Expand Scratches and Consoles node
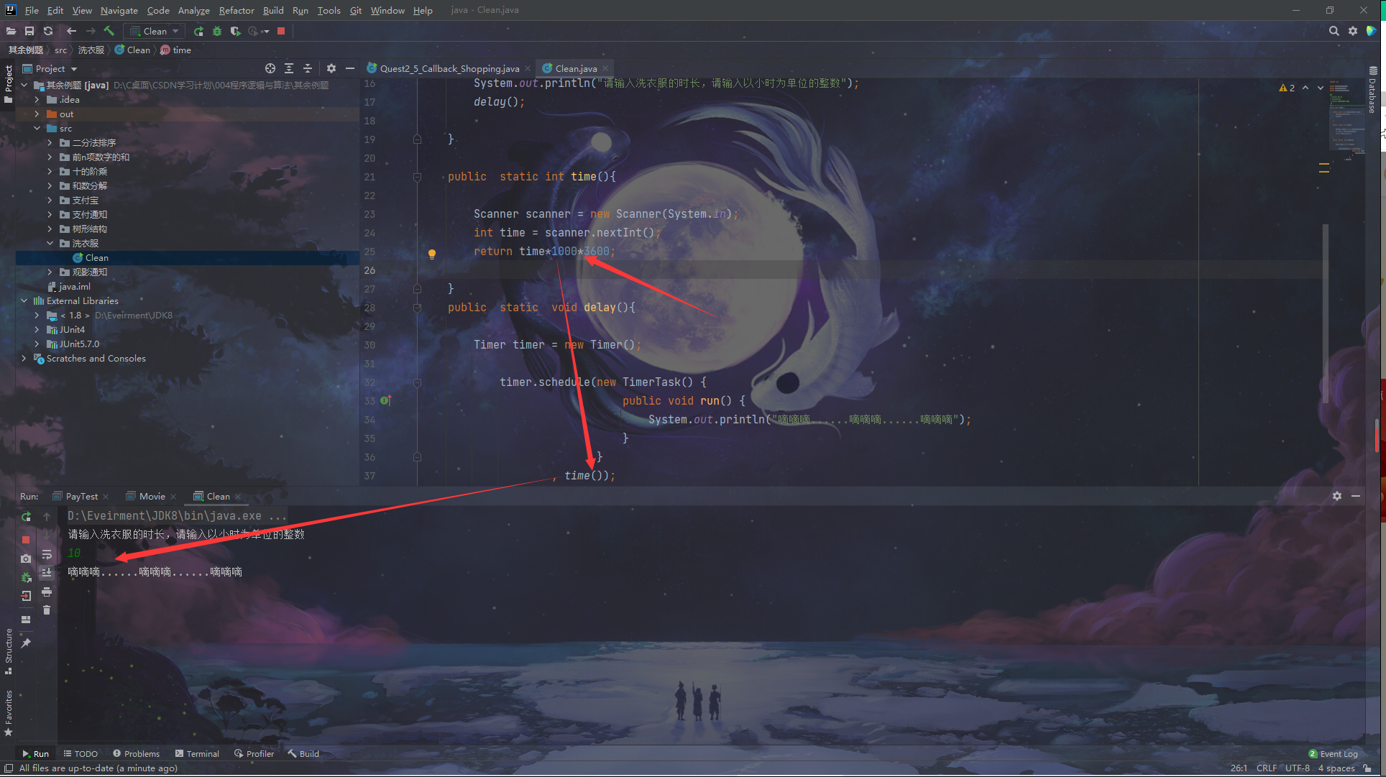The image size is (1386, 777). coord(24,358)
